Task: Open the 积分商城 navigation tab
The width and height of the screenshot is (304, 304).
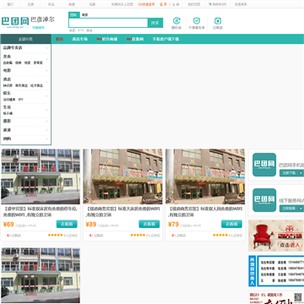Action: pos(107,39)
